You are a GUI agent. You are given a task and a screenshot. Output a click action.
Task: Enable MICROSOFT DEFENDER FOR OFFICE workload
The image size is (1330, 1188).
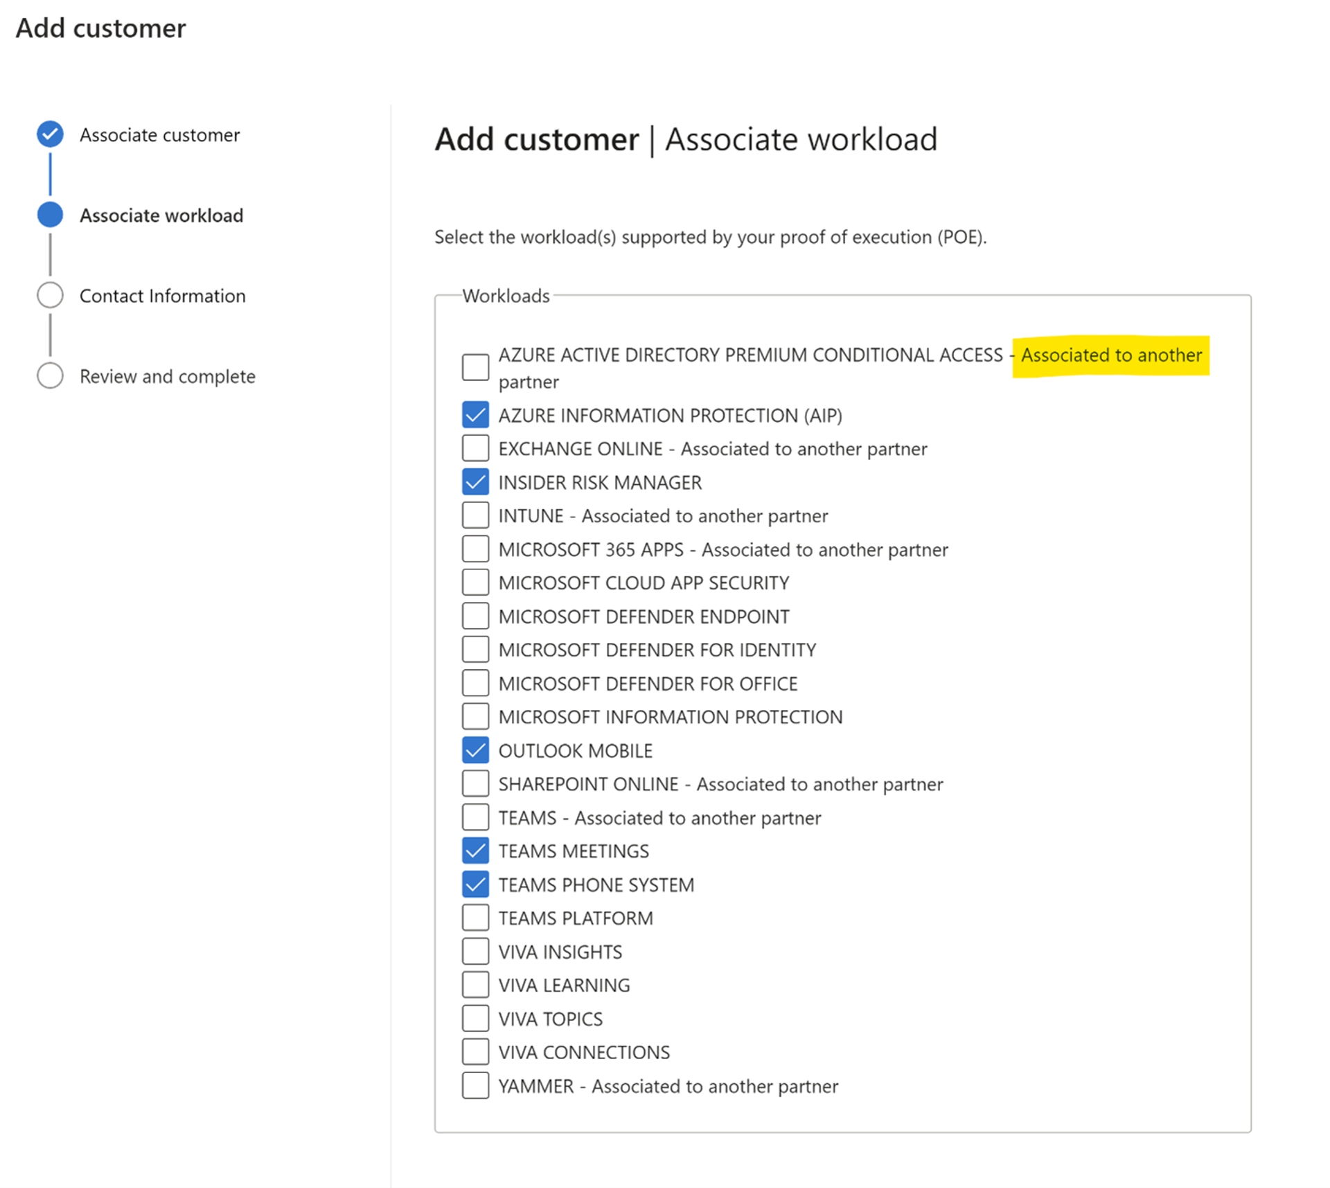(475, 683)
